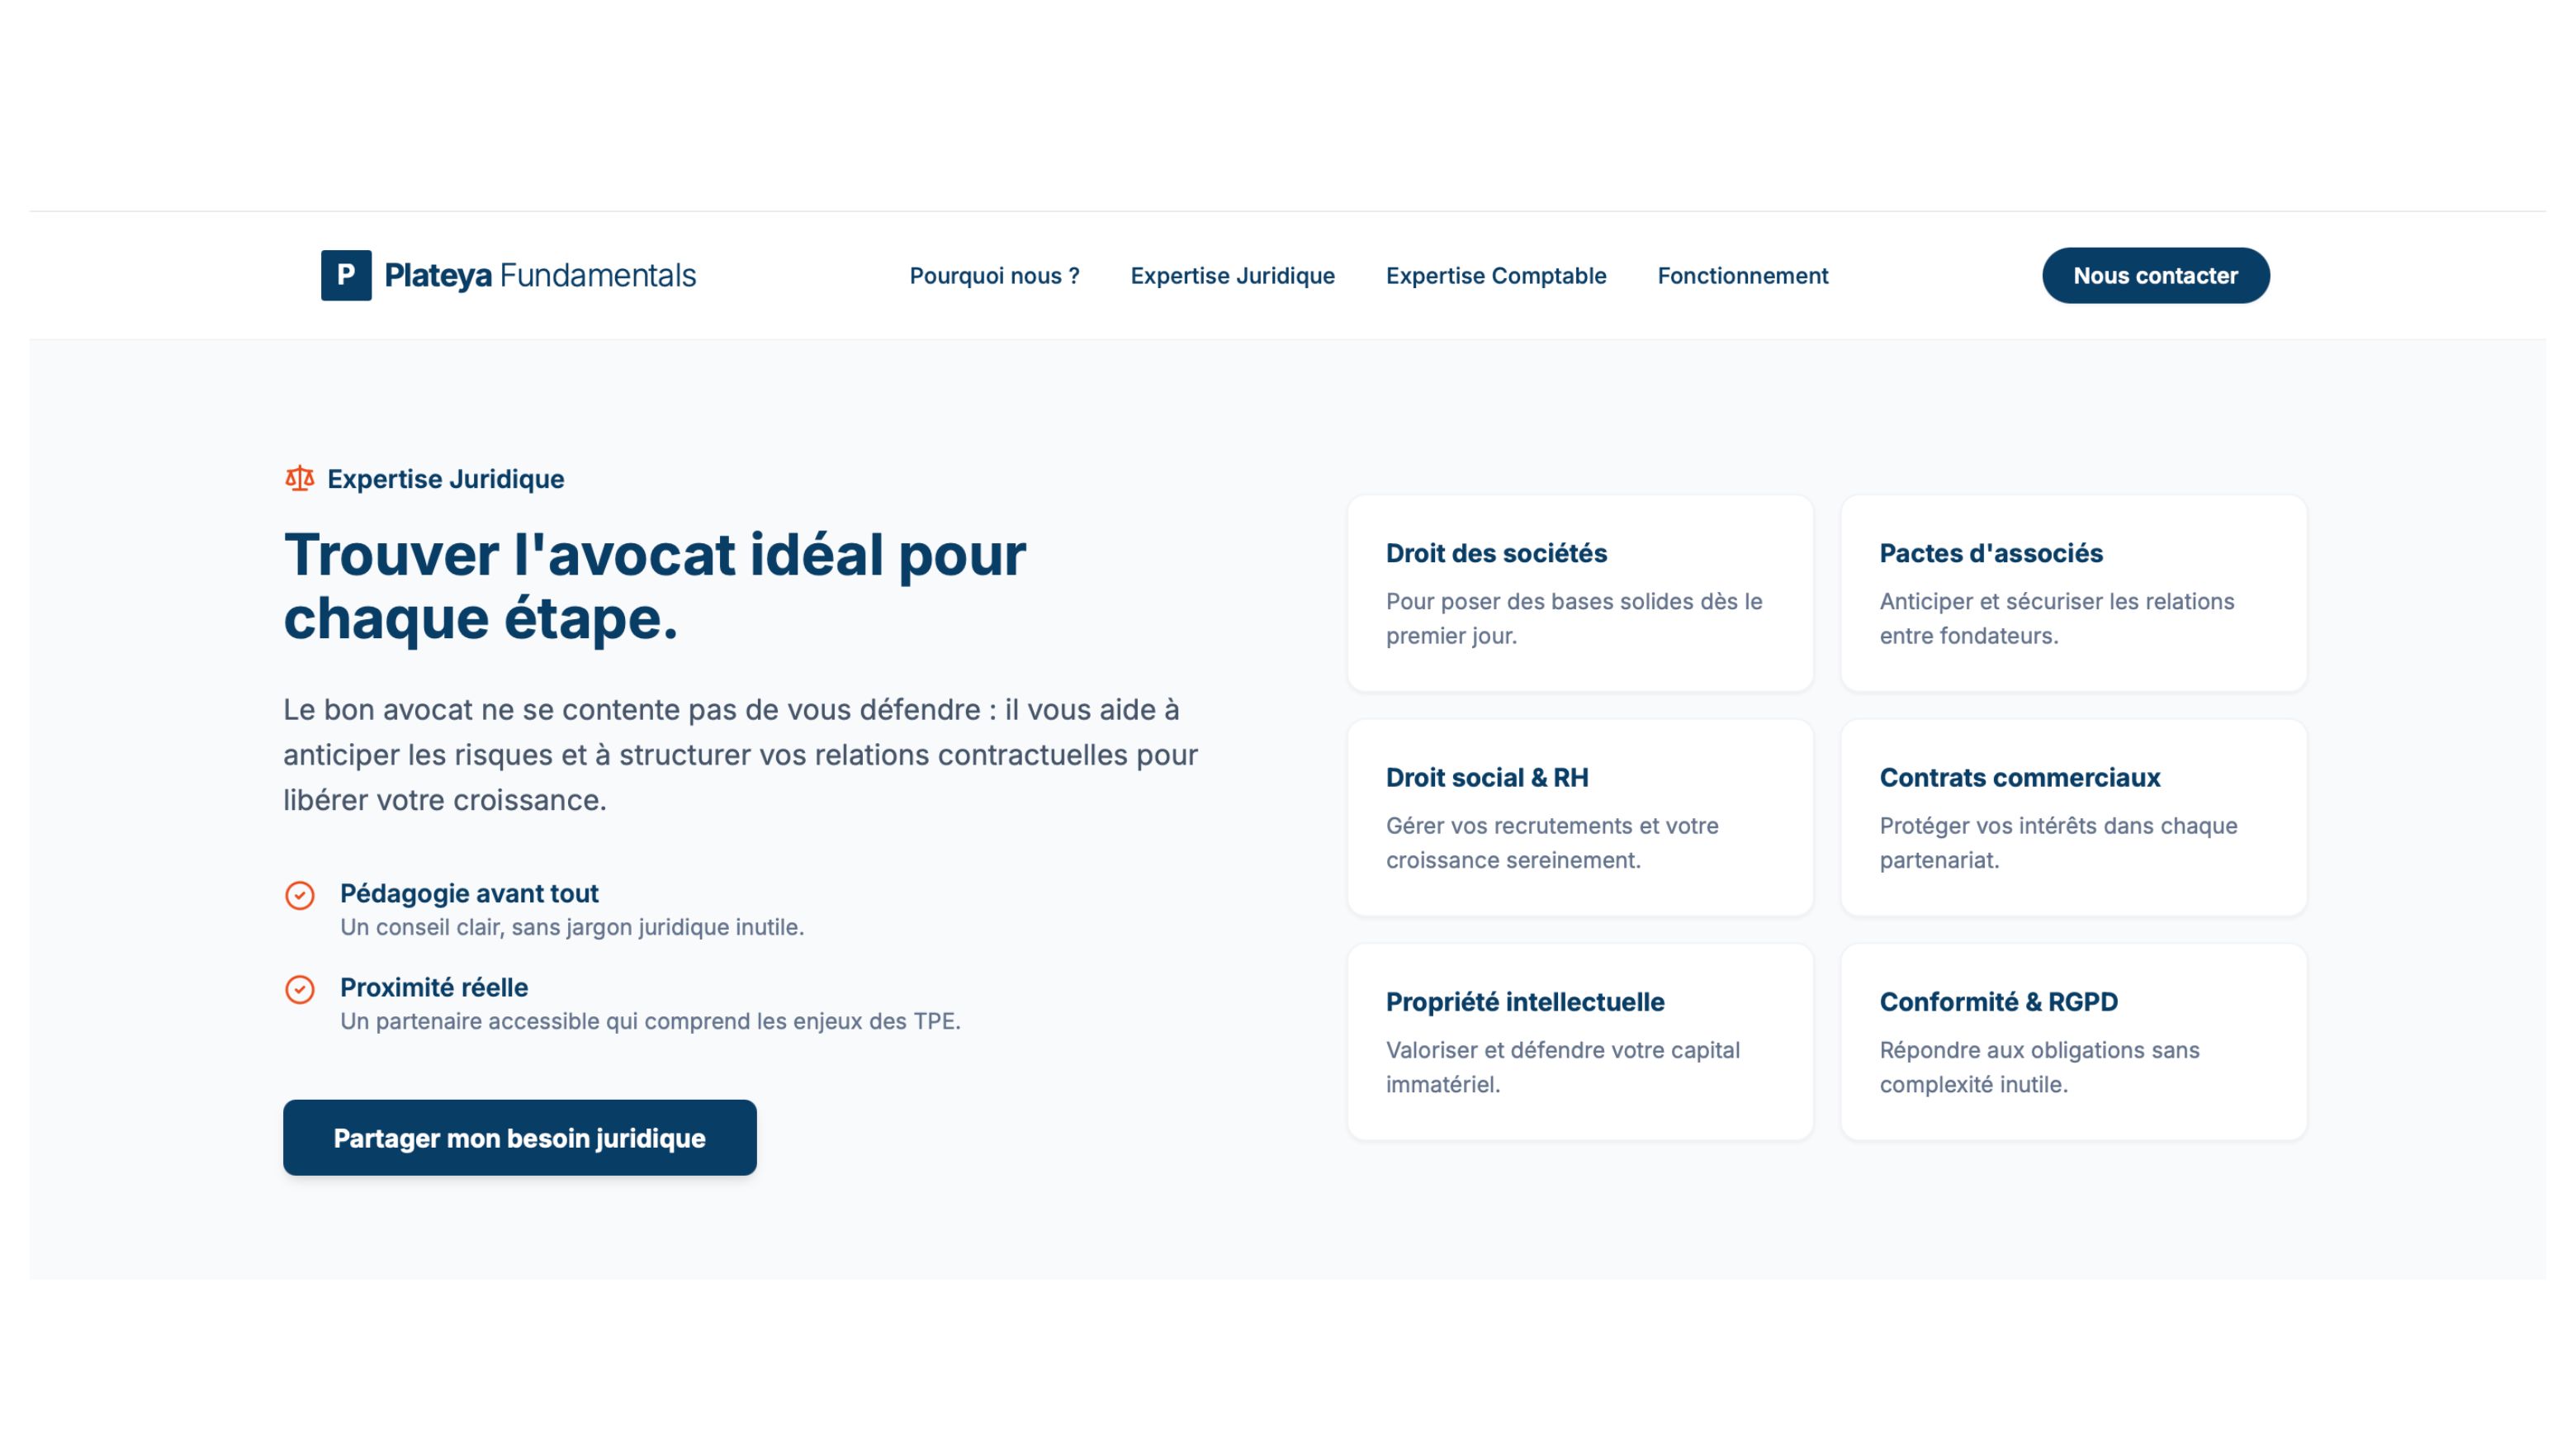Click the Proximité réelle heading
The height and width of the screenshot is (1449, 2576).
[434, 987]
